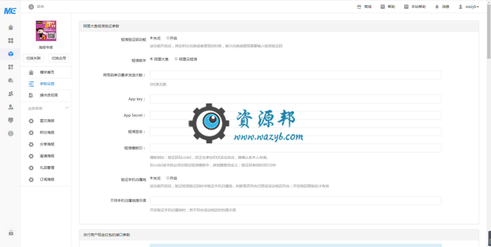Click the gear icon beside 邀请海报

tap(31, 156)
